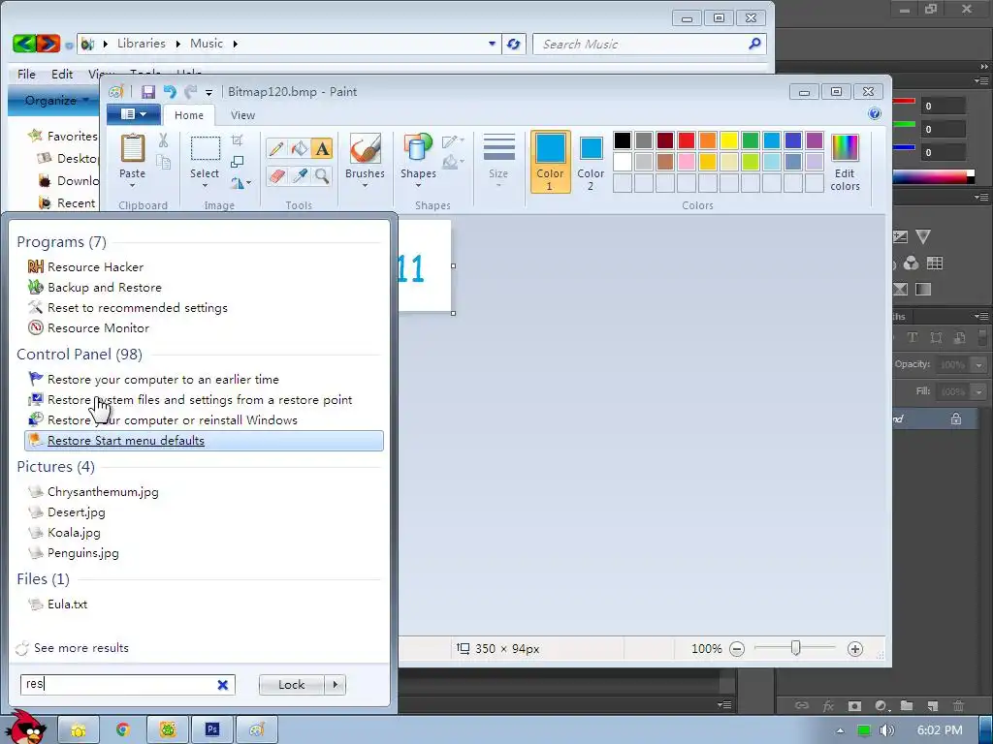Open the File menu in Explorer
The image size is (993, 744).
coord(26,74)
